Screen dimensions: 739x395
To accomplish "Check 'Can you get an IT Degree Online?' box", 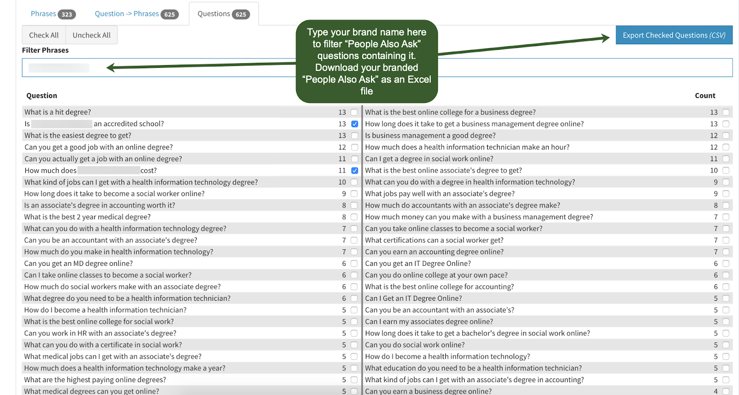I will (x=726, y=263).
